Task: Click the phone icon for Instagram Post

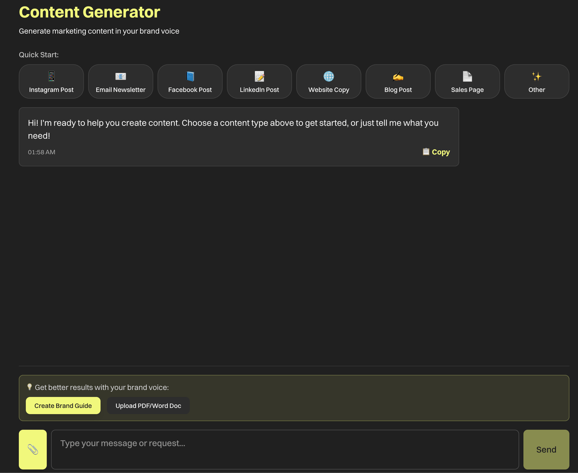Action: tap(51, 76)
